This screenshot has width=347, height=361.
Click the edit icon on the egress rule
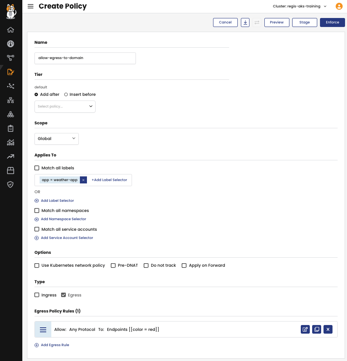pos(305,329)
